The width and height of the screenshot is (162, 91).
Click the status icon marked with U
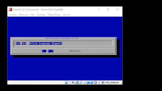(x=95, y=82)
